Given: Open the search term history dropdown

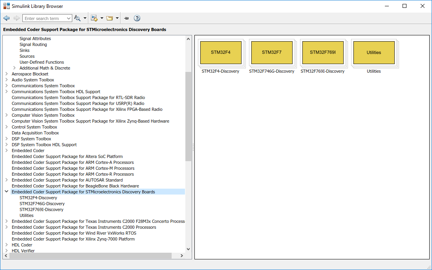Looking at the screenshot, I should pyautogui.click(x=69, y=18).
